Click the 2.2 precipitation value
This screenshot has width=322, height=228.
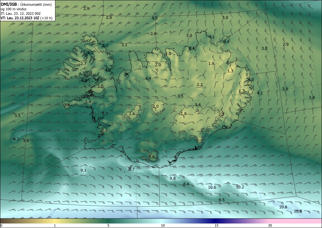[x=200, y=85]
